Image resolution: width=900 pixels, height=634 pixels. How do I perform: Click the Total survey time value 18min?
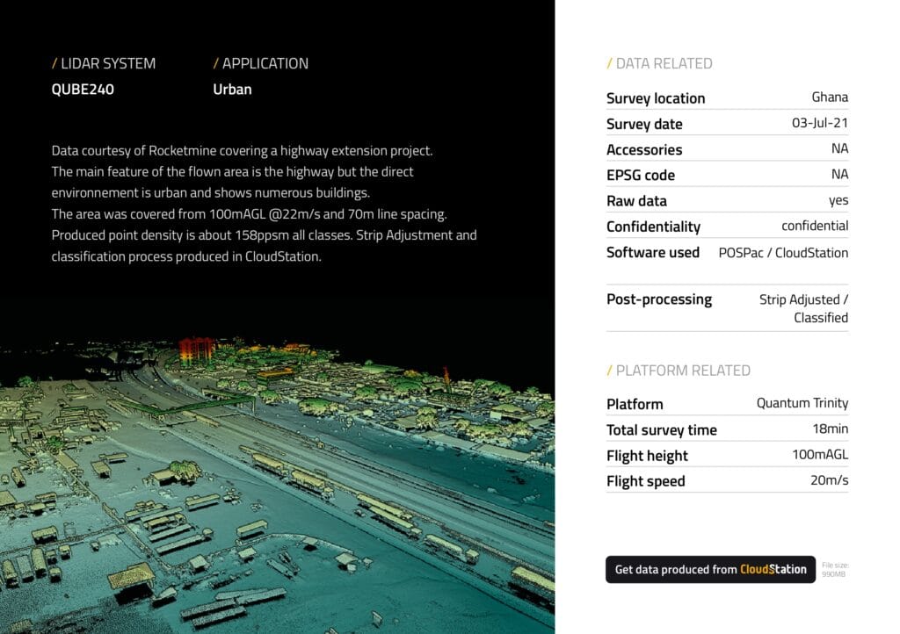(830, 429)
